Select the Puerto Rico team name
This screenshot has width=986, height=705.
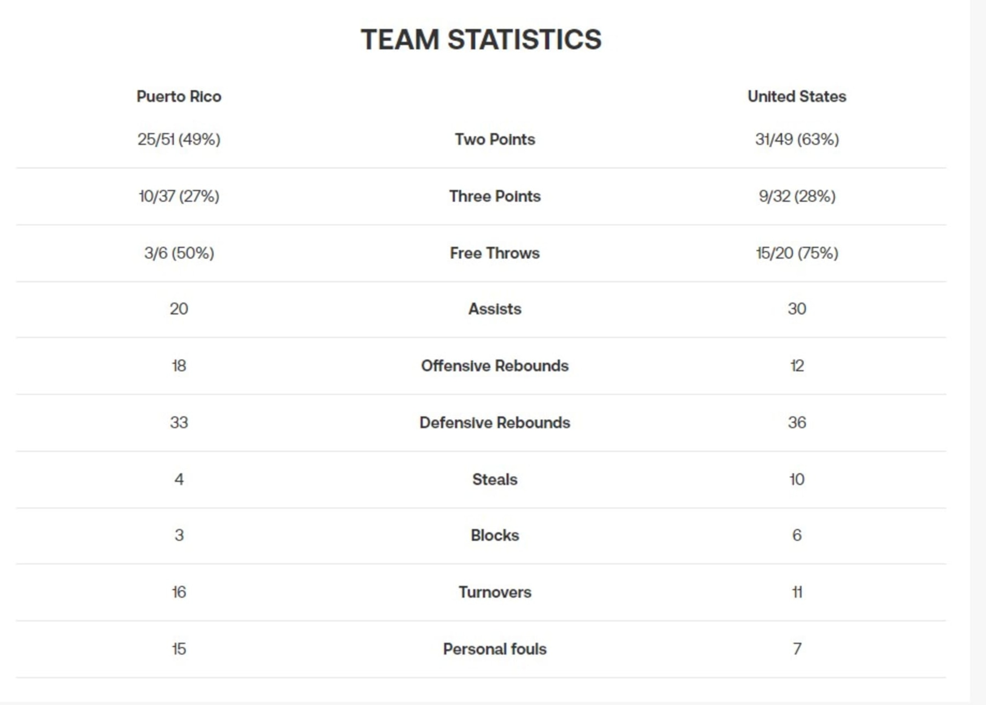point(179,96)
